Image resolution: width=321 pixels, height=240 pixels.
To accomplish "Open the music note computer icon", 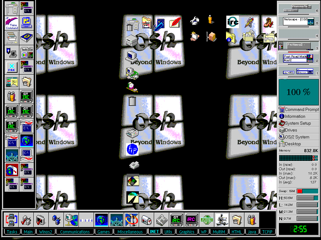I will click(x=27, y=23).
